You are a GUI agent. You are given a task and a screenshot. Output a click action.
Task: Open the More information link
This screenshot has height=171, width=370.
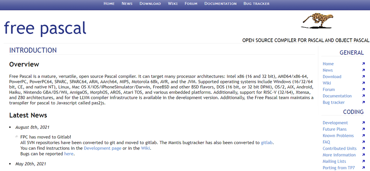tap(339, 155)
